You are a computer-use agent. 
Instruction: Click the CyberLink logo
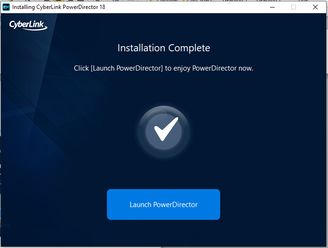[28, 25]
